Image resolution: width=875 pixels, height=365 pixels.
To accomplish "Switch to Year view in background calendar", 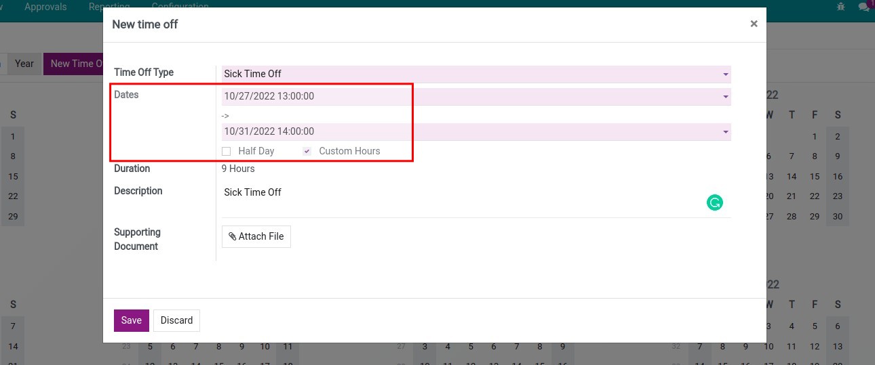I will point(24,64).
